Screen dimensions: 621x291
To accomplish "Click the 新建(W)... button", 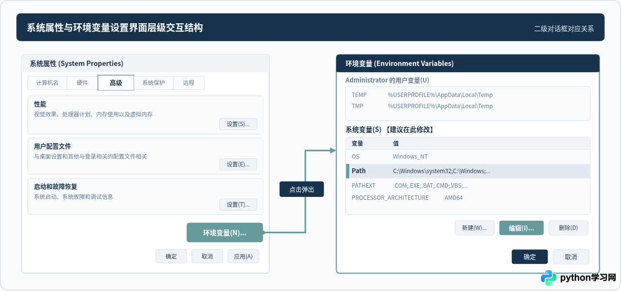I will click(x=474, y=228).
